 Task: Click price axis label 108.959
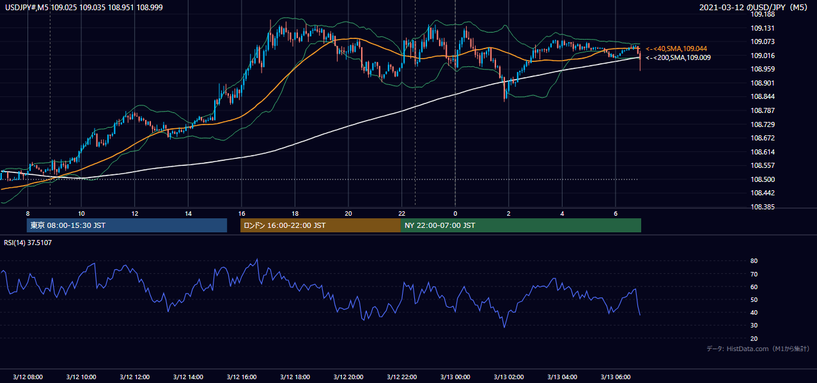(x=763, y=69)
